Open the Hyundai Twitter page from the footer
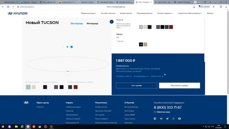Screen dimensions: 229x129 pos(167,119)
